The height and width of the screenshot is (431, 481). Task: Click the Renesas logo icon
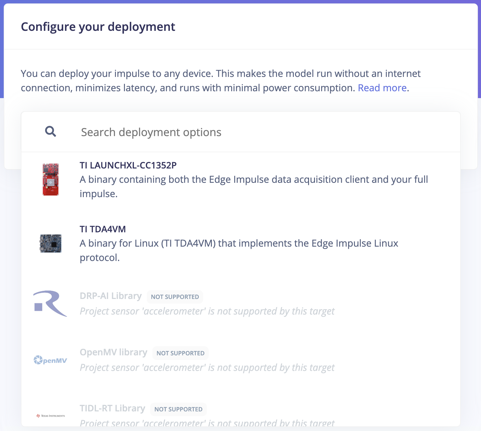tap(50, 303)
